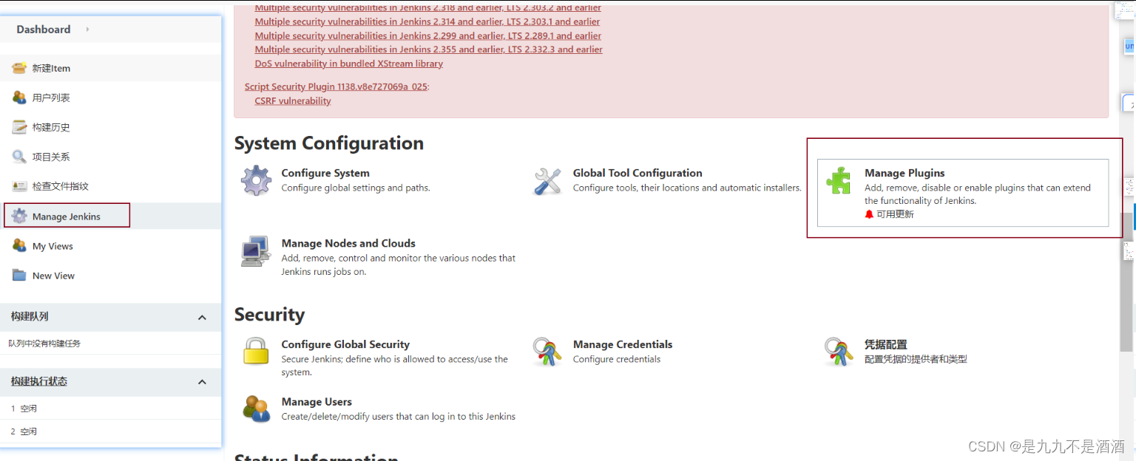
Task: Click the 新建Item icon in the sidebar
Action: tap(19, 68)
